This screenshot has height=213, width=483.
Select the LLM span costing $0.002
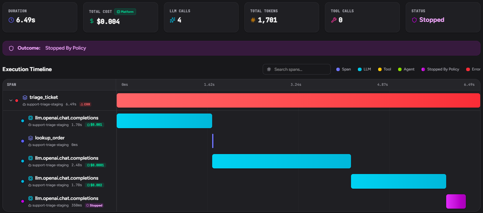point(59,181)
